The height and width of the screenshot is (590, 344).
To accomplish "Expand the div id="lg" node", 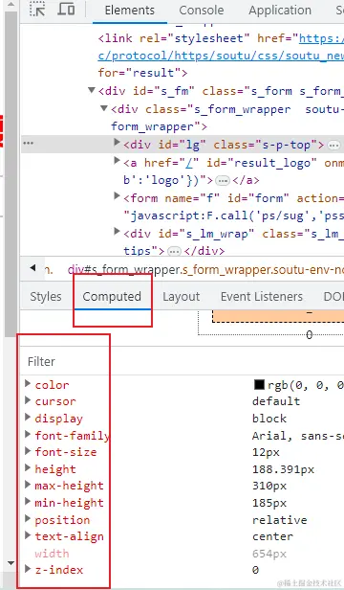I will (117, 143).
